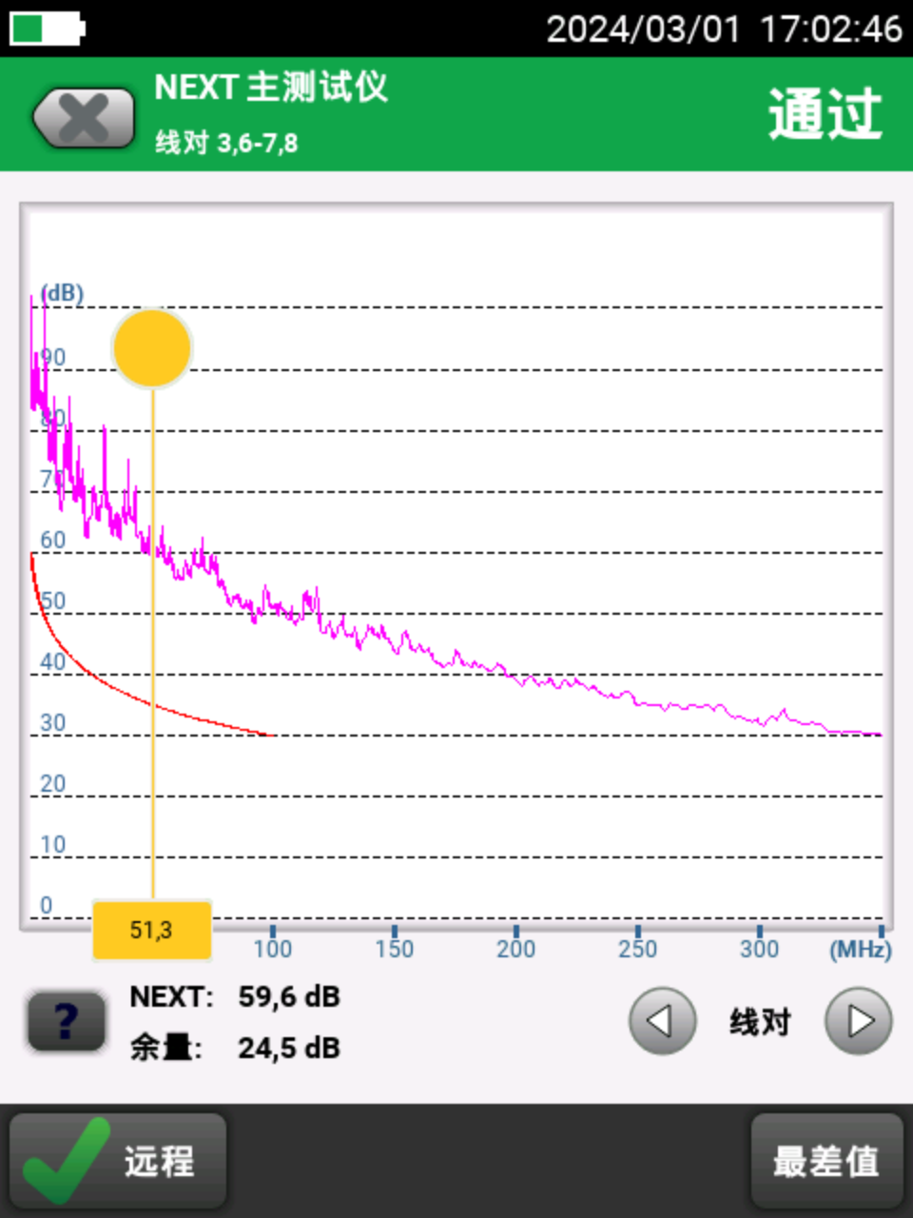913x1218 pixels.
Task: Tap the yellow 51,3 frequency marker label
Action: pos(152,930)
